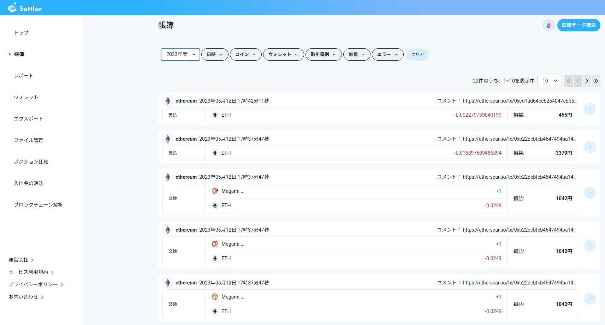Open the 2023年度 year dropdown
This screenshot has width=605, height=325.
coord(180,54)
